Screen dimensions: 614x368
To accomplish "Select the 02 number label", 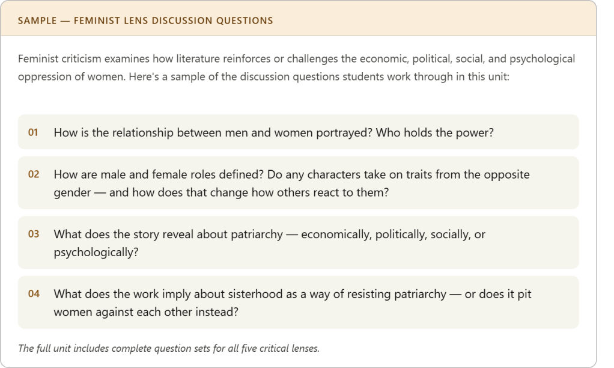I will pos(34,174).
